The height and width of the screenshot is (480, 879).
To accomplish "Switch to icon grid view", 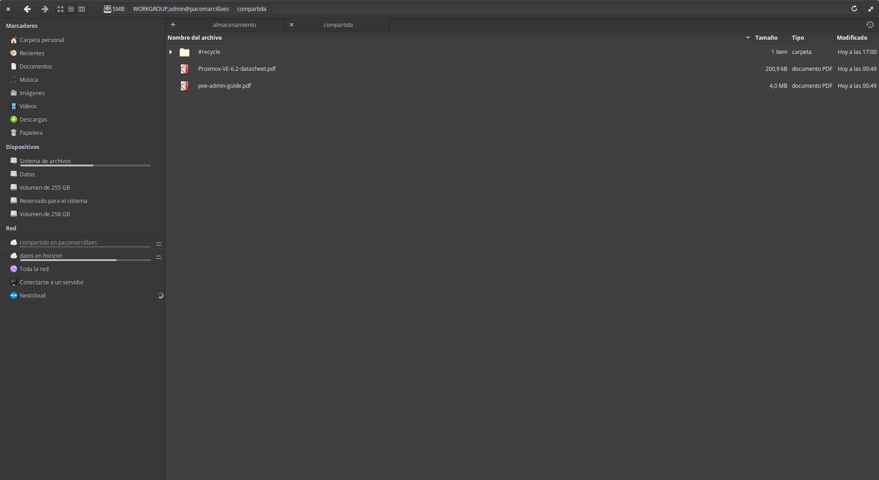I will [x=60, y=9].
